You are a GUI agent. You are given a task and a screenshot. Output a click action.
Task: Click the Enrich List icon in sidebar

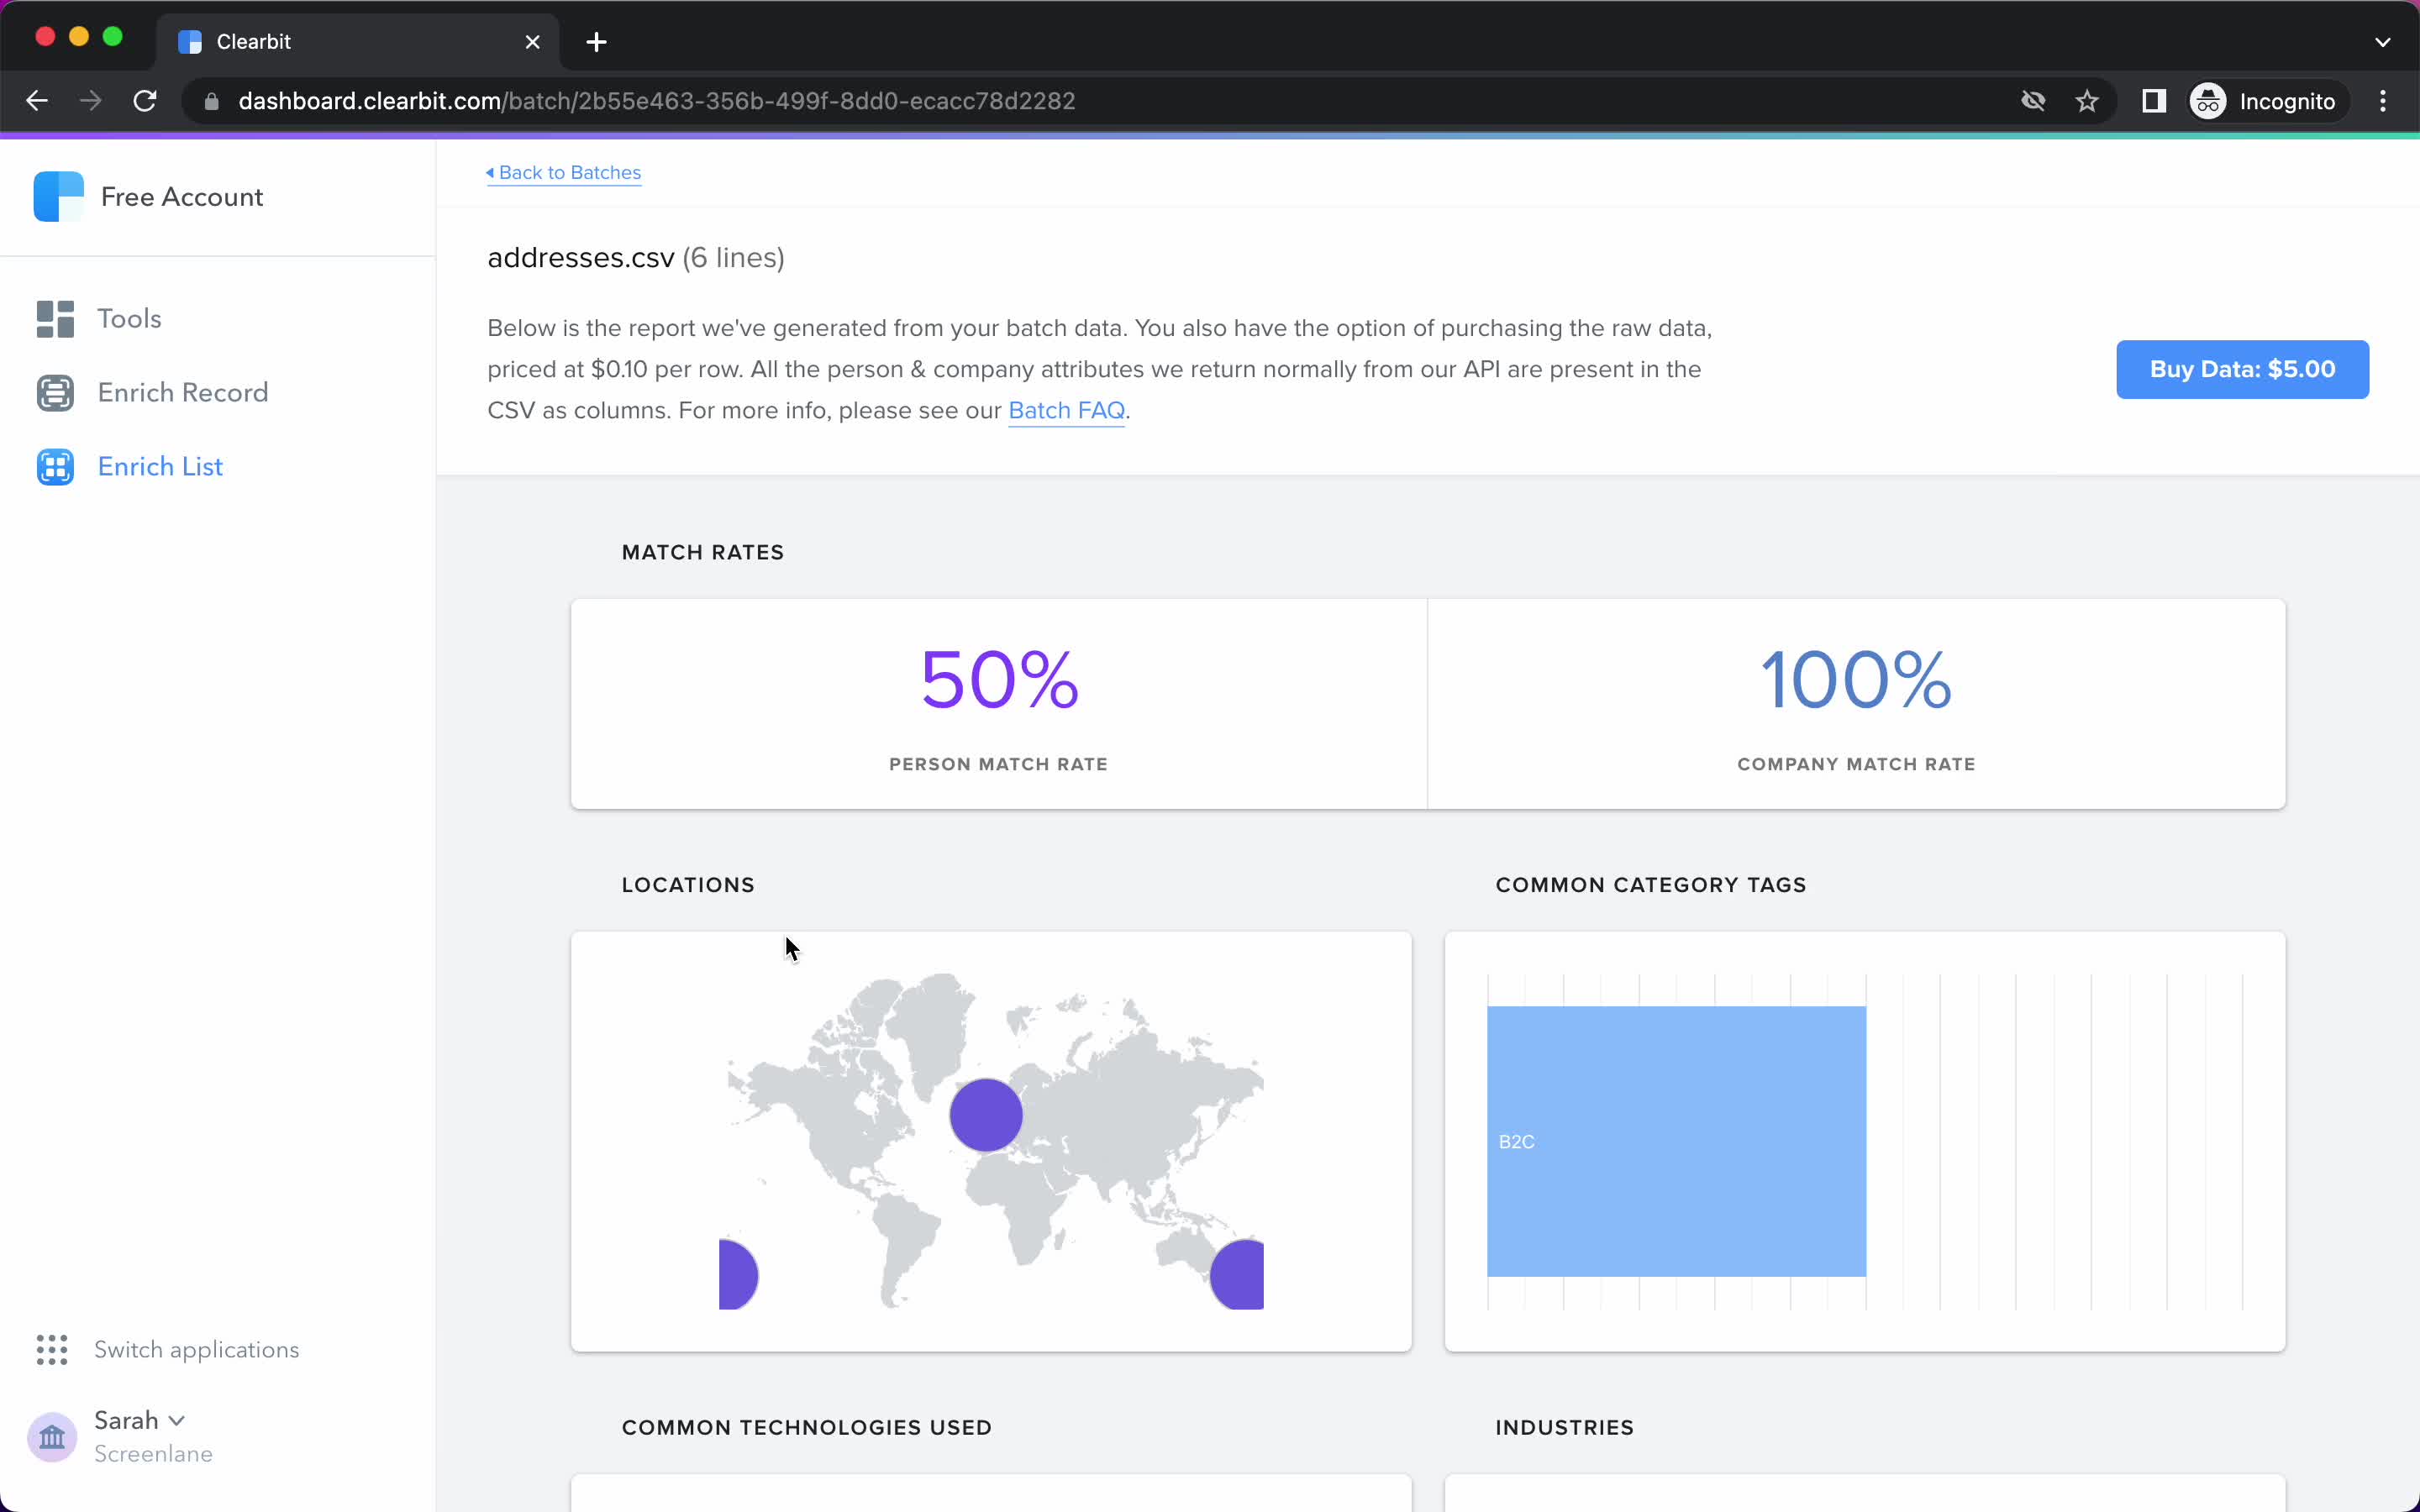click(x=55, y=467)
